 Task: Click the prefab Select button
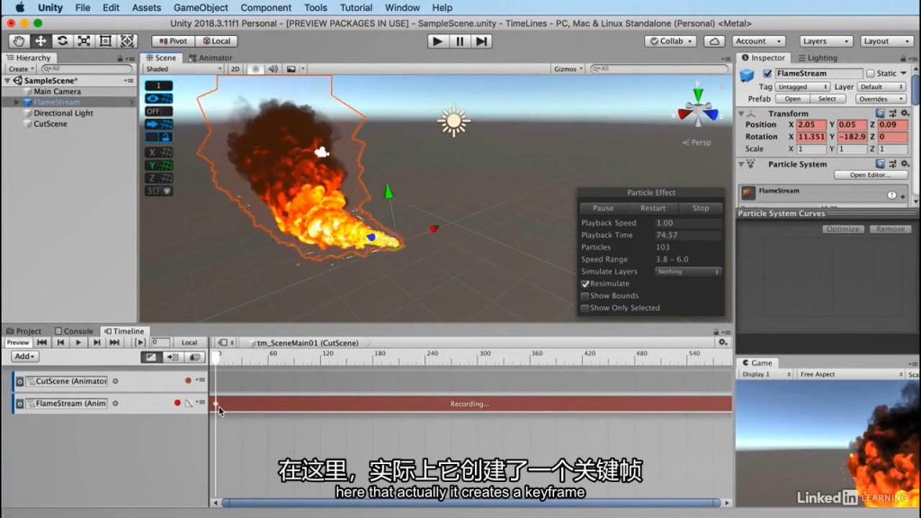[x=827, y=99]
